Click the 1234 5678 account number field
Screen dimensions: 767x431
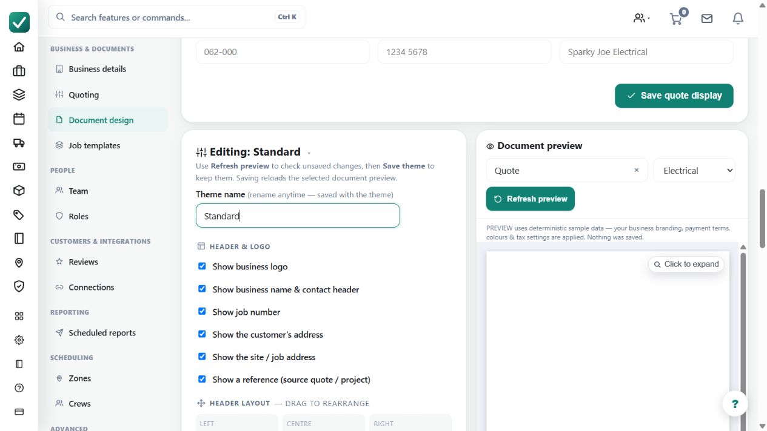pyautogui.click(x=464, y=52)
